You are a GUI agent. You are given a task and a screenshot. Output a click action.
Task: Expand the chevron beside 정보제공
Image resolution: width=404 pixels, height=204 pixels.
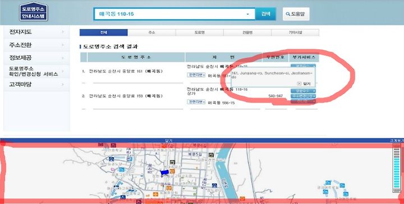pos(63,58)
